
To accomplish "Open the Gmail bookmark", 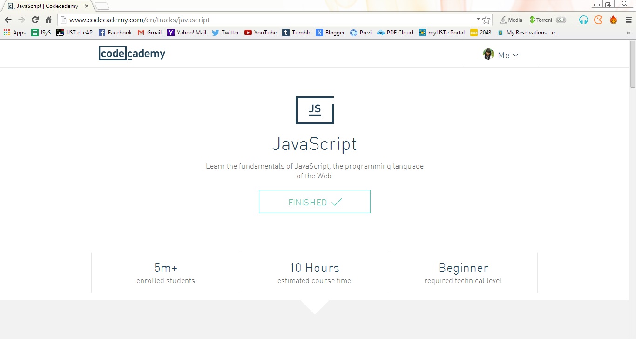I will [149, 33].
